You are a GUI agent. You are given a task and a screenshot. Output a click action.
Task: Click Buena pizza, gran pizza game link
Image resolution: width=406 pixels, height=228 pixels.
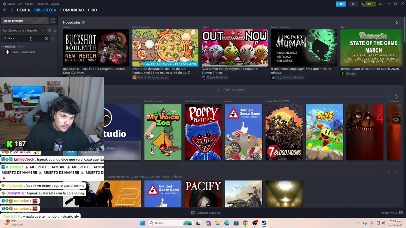click(x=150, y=77)
